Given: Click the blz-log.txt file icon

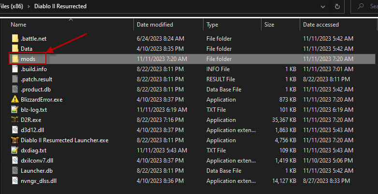Looking at the screenshot, I should pyautogui.click(x=15, y=109).
